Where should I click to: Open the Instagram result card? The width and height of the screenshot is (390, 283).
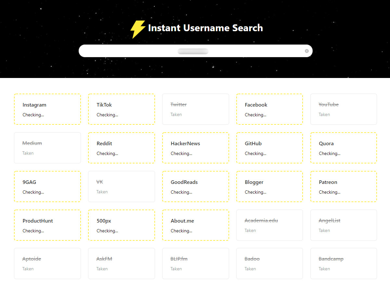pos(47,109)
